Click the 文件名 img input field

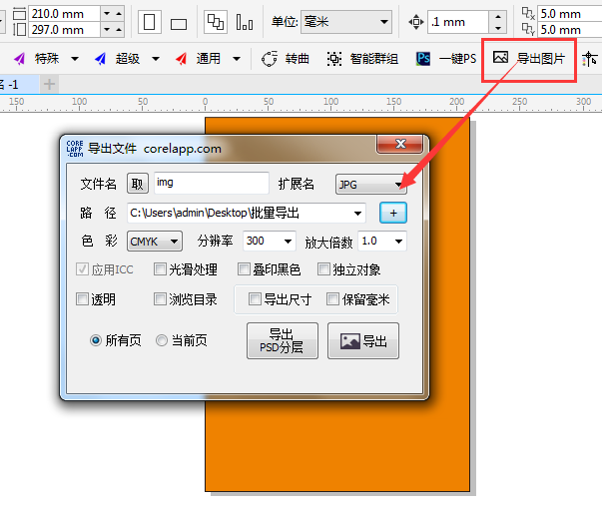coord(212,183)
